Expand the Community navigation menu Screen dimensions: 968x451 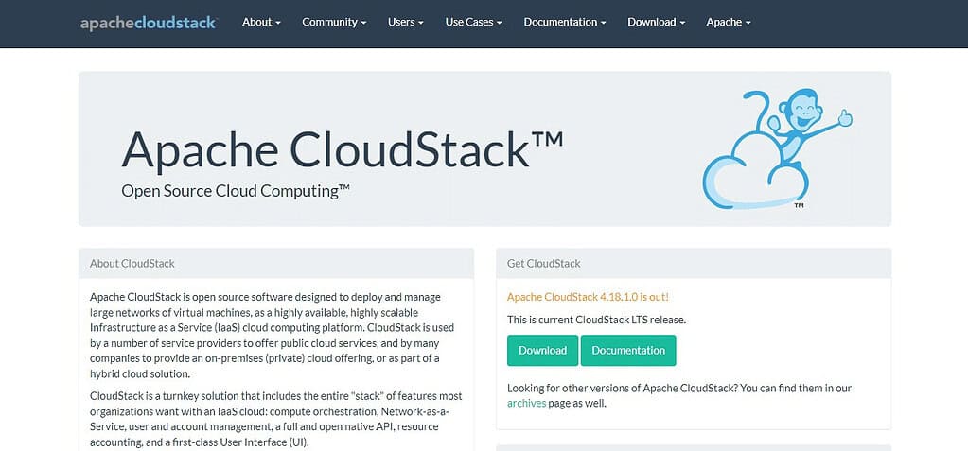pyautogui.click(x=334, y=22)
